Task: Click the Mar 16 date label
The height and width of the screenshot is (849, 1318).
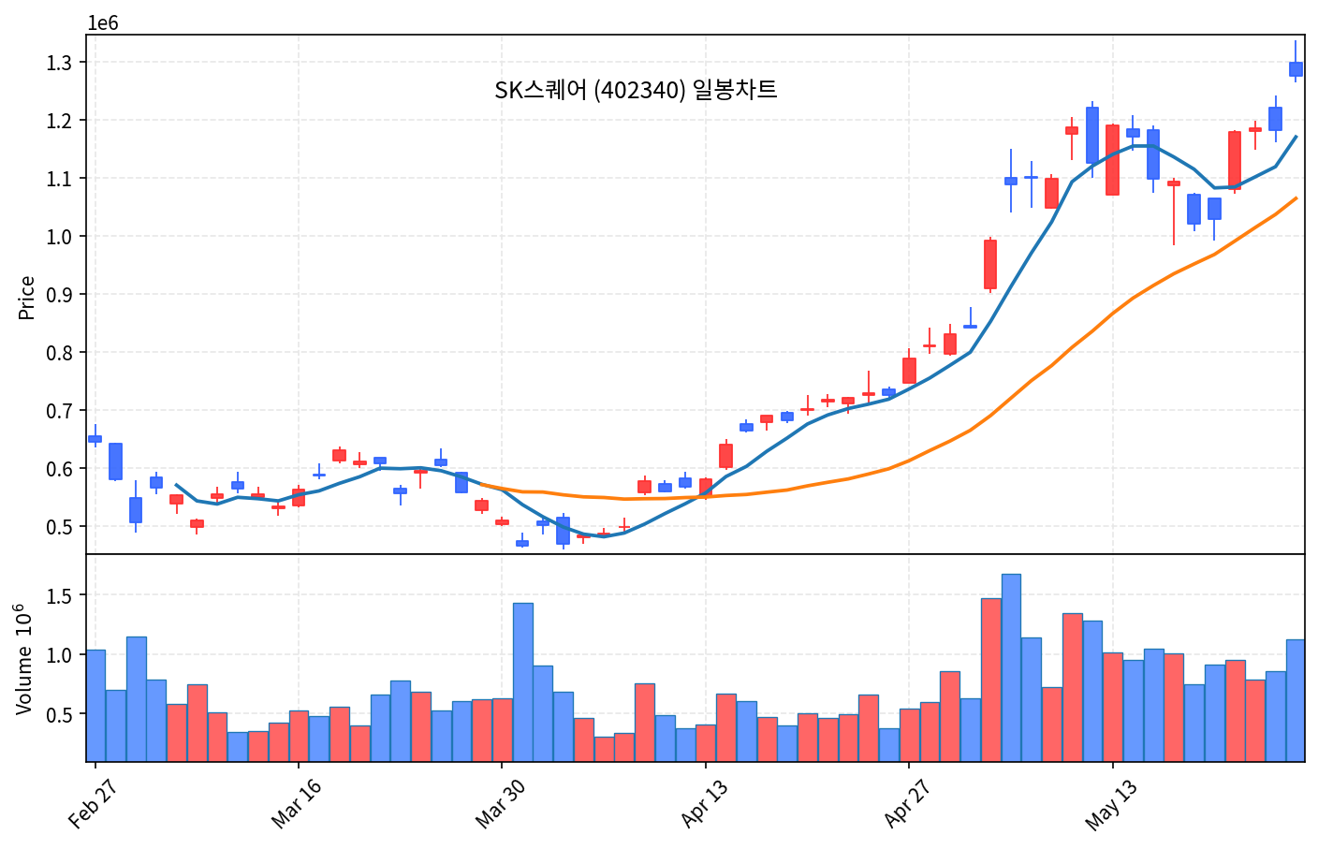Action: 297,804
